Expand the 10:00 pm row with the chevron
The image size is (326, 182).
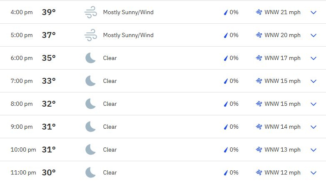tap(314, 150)
